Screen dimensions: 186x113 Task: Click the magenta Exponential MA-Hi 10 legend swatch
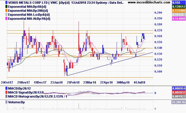pyautogui.click(x=6, y=19)
